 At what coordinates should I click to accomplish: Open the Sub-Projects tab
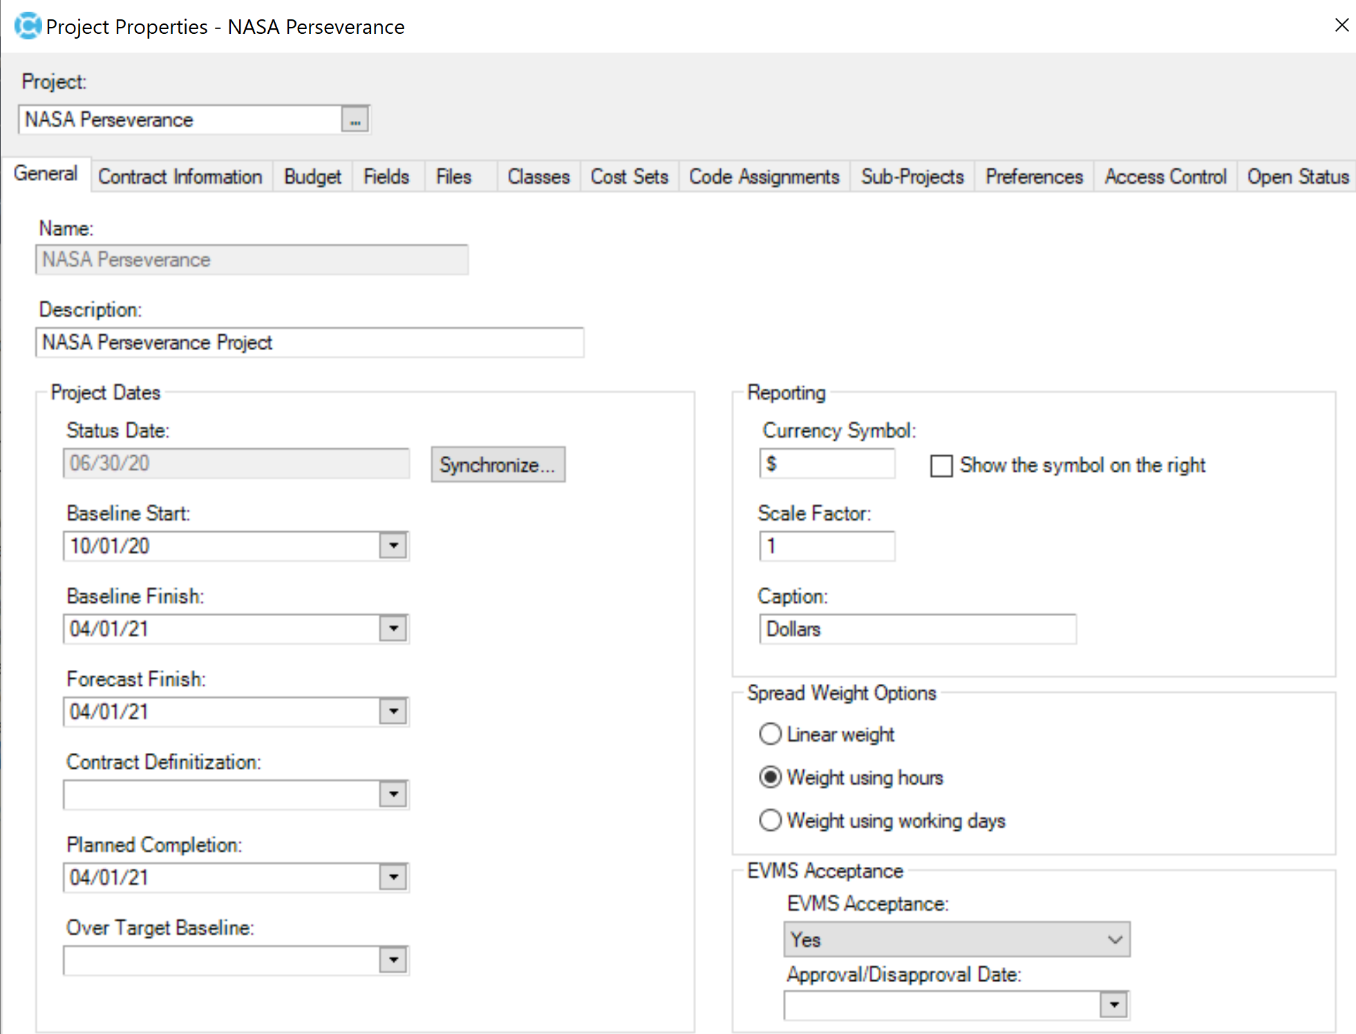point(912,177)
